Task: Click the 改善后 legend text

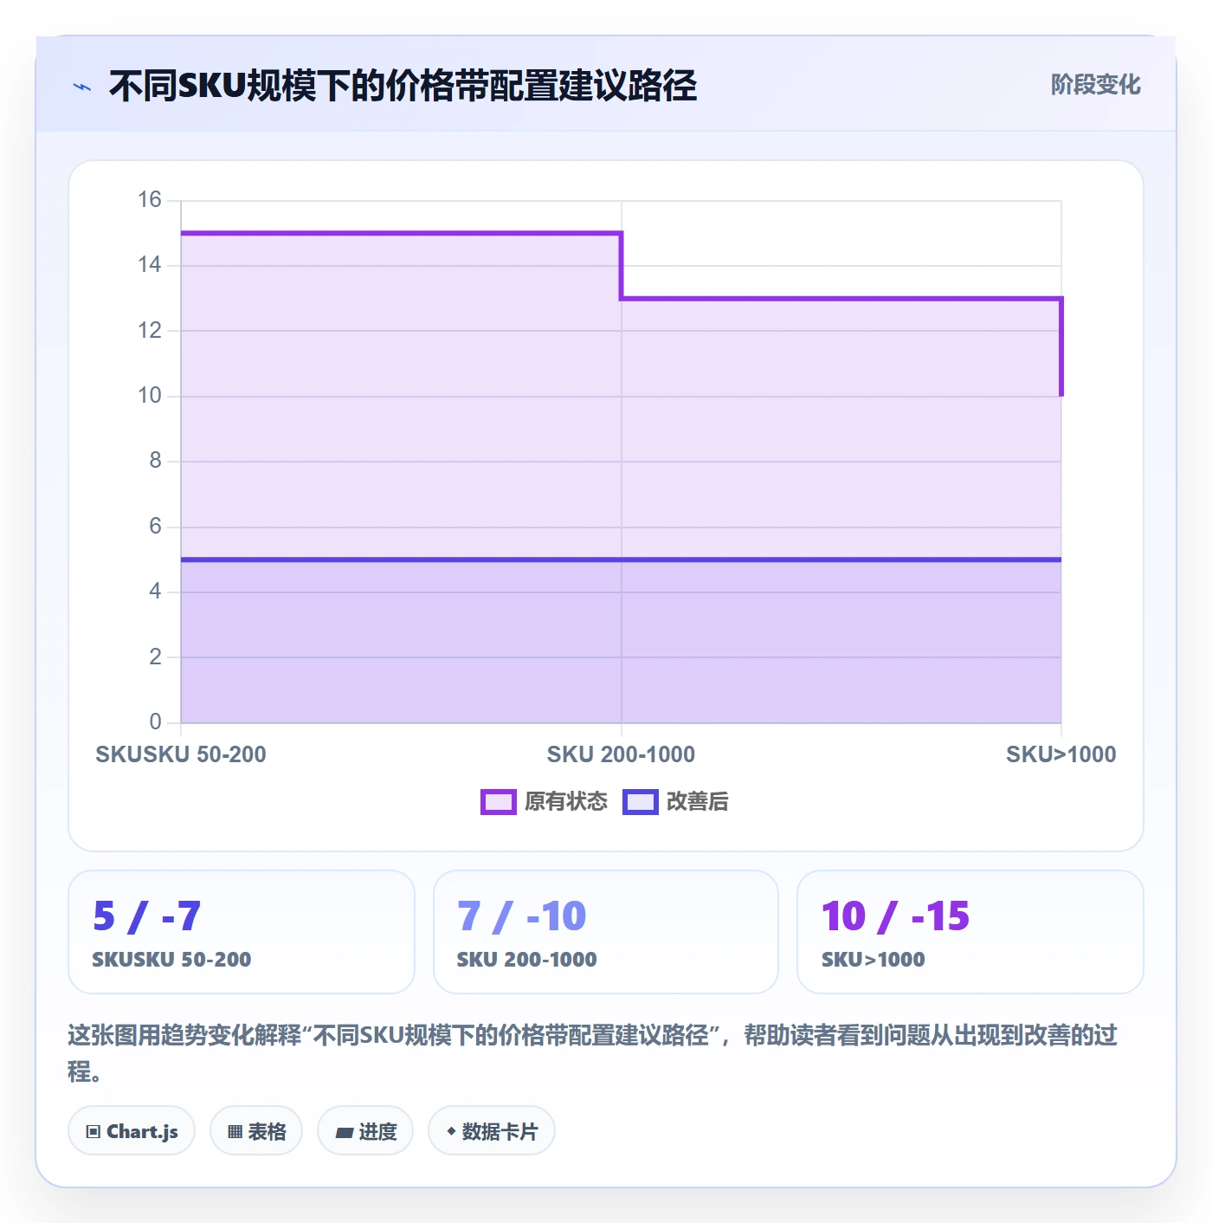Action: [697, 801]
